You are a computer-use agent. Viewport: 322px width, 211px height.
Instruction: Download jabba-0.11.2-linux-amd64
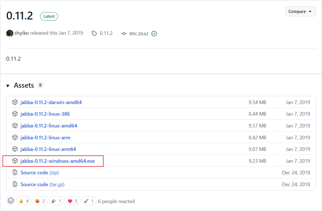[49, 126]
